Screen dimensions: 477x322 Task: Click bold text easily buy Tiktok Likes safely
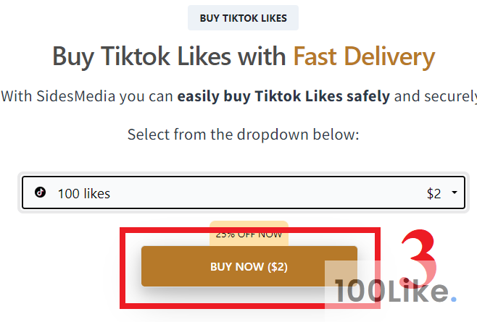click(x=283, y=96)
